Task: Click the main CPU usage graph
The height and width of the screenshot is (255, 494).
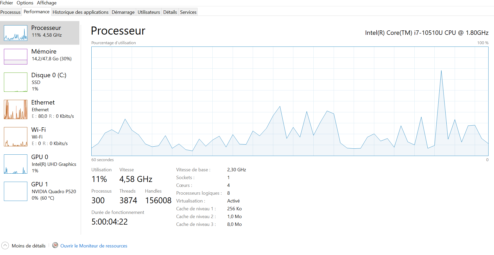Action: [290, 101]
